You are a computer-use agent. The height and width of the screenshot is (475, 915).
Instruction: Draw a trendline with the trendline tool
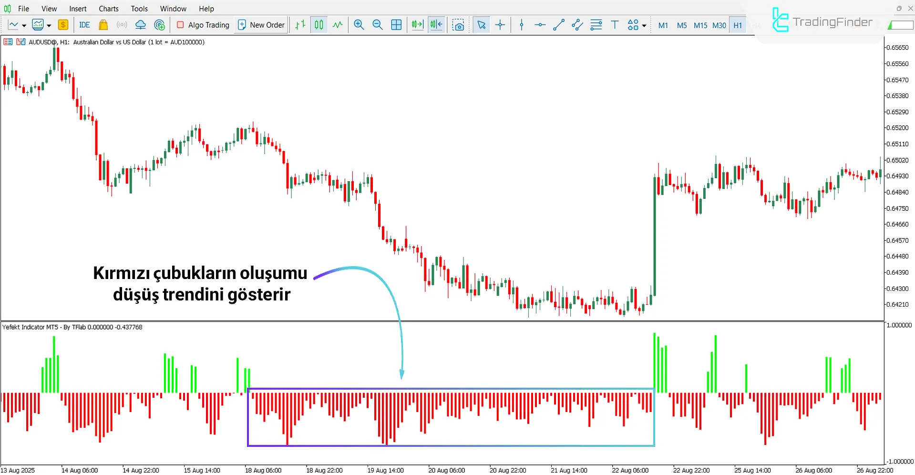pyautogui.click(x=558, y=25)
